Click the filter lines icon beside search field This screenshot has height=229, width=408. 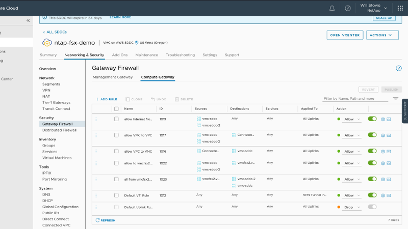point(395,99)
